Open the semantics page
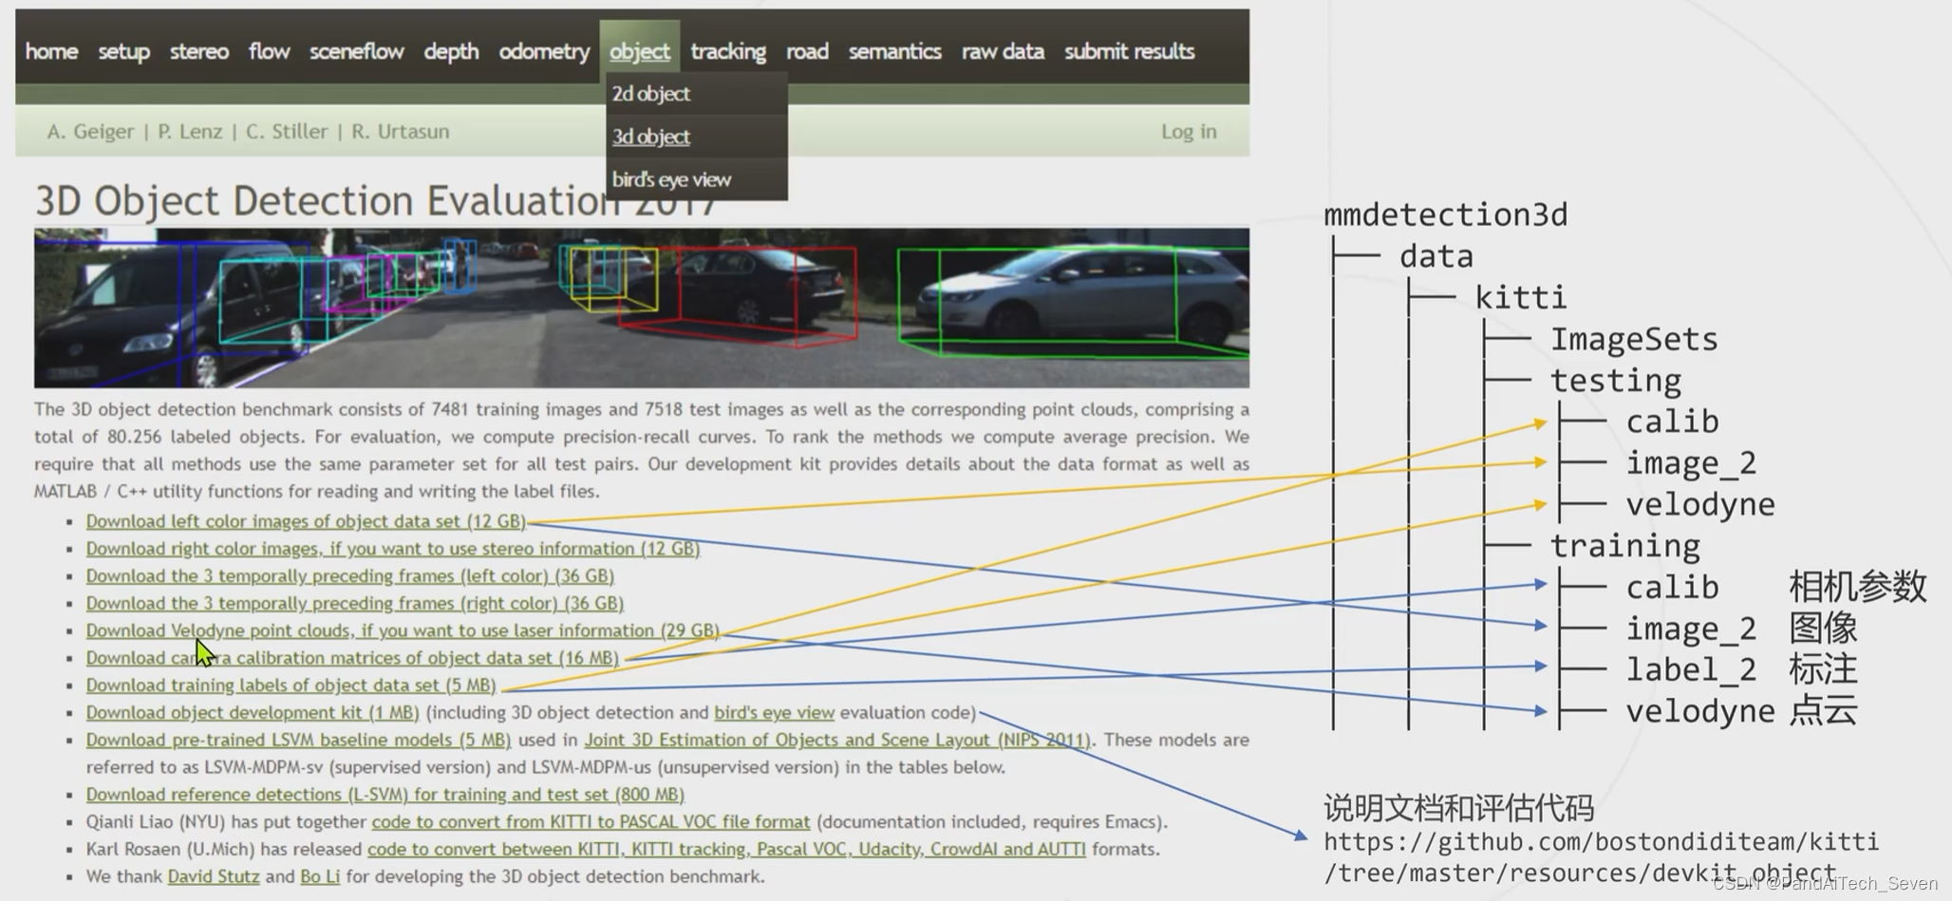1952x901 pixels. [x=894, y=51]
